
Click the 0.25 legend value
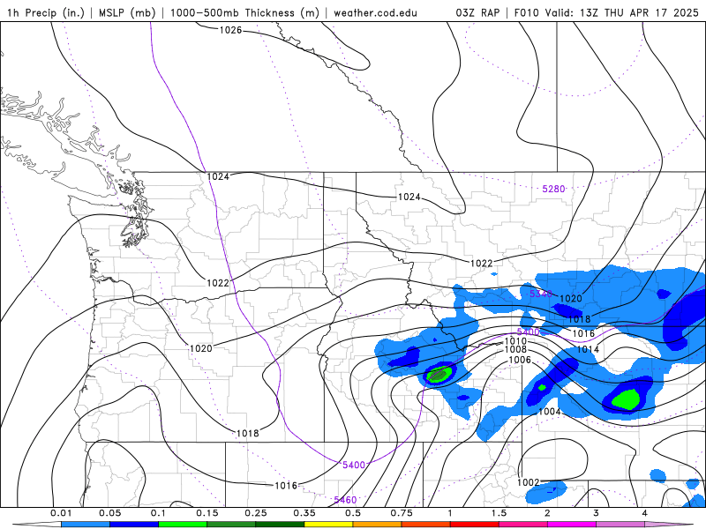256,513
